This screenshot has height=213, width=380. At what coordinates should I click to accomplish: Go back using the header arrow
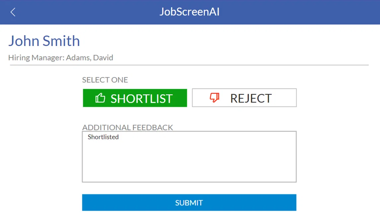point(13,12)
